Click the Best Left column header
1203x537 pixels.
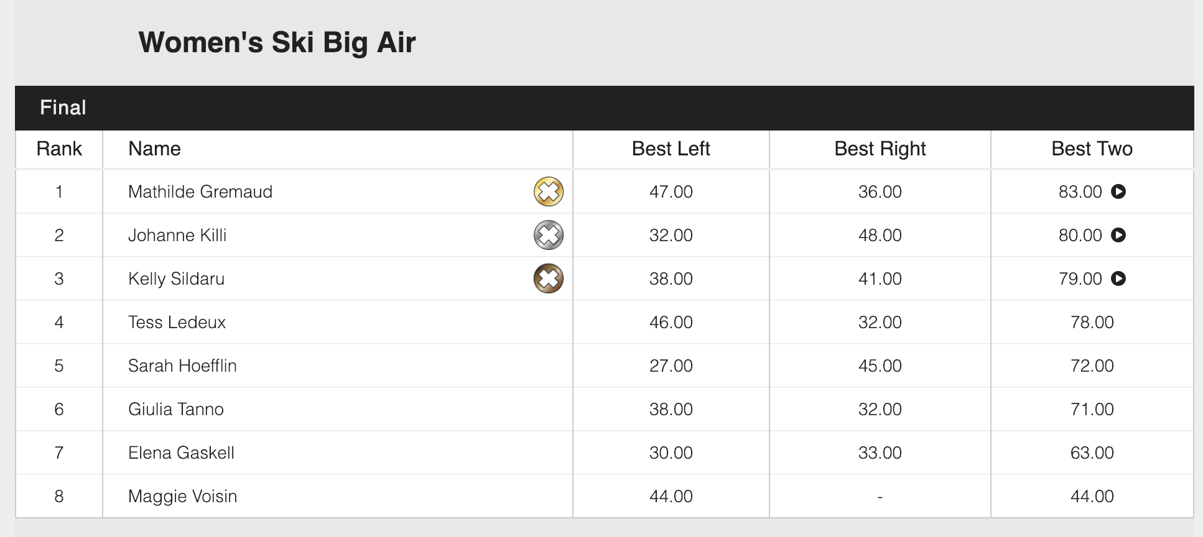(671, 149)
